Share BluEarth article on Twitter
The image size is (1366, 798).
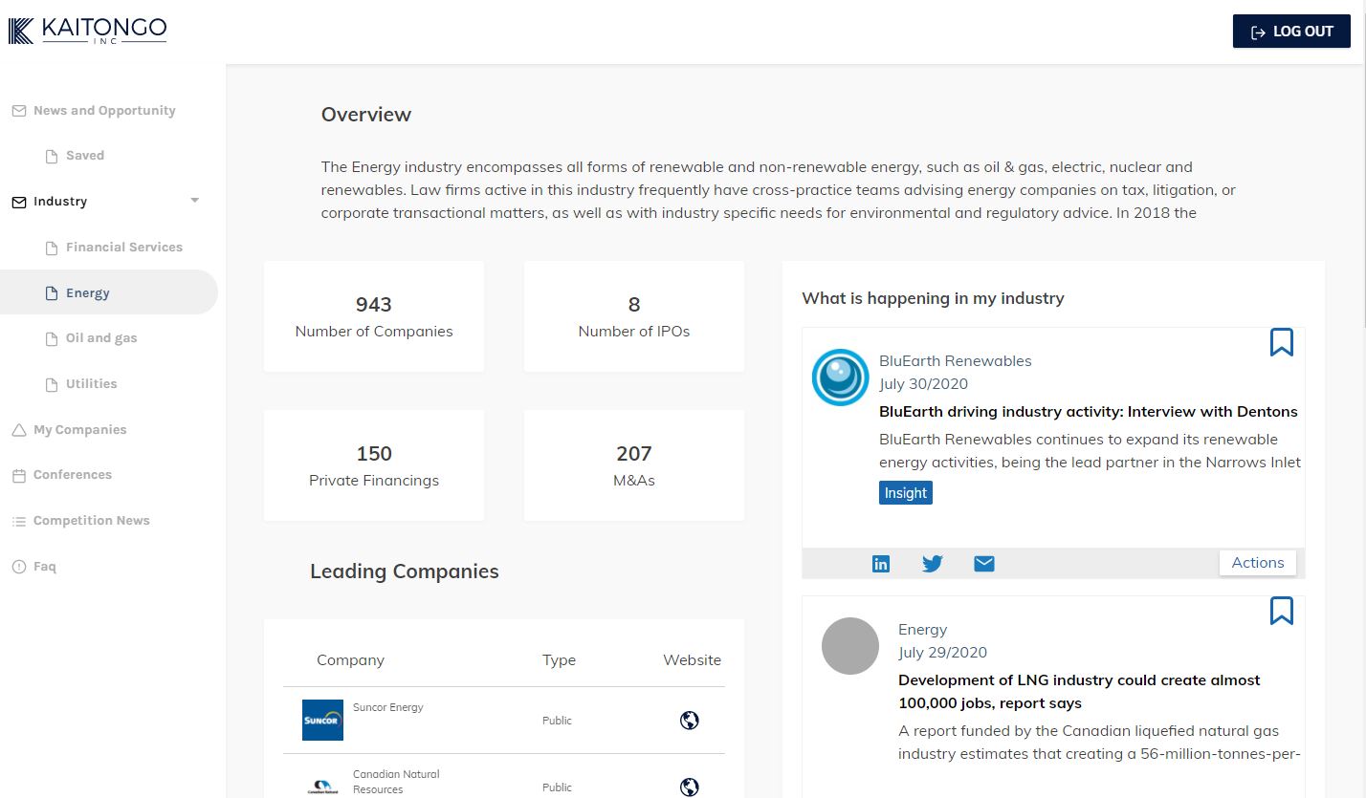[933, 564]
